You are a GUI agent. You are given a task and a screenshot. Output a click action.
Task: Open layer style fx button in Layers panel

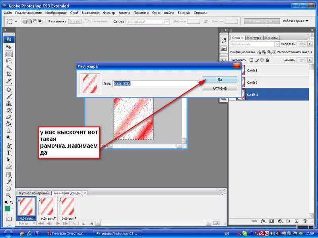click(x=263, y=221)
